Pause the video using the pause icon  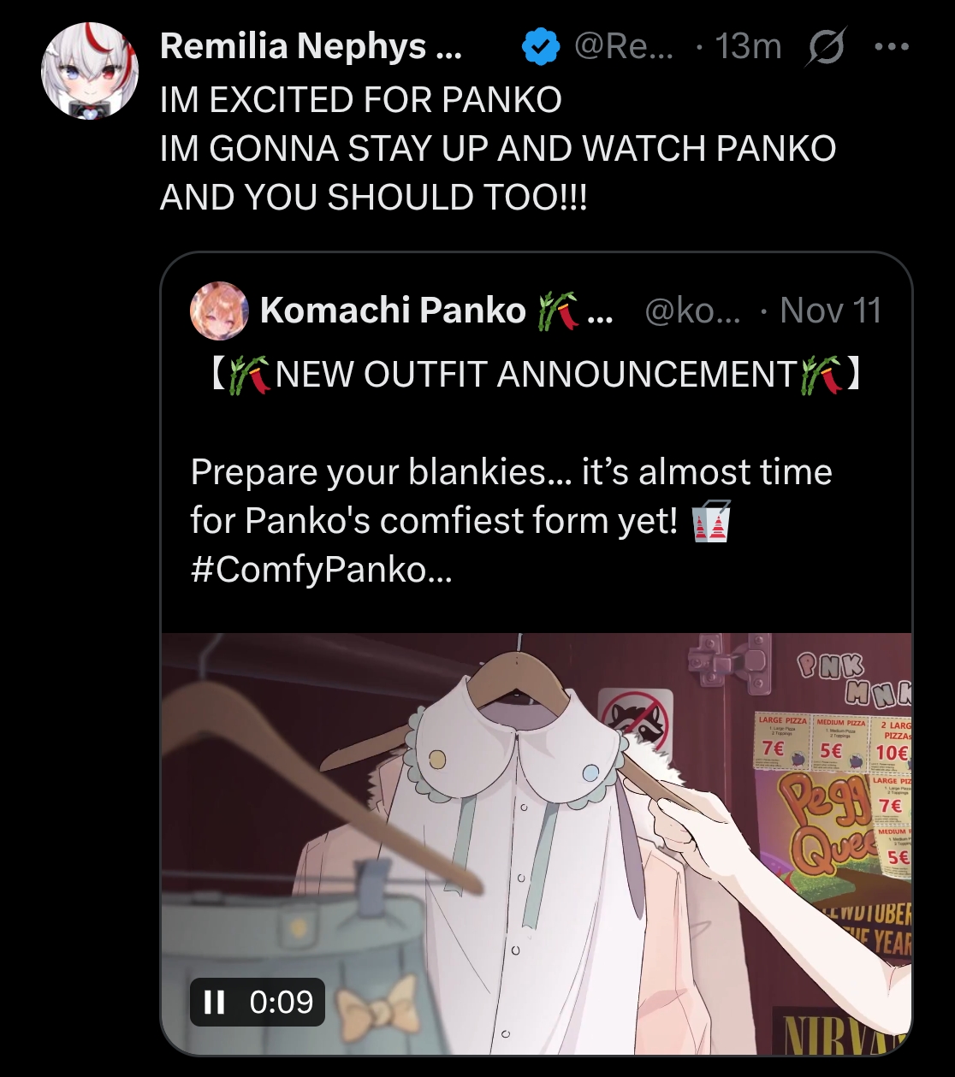point(215,1002)
